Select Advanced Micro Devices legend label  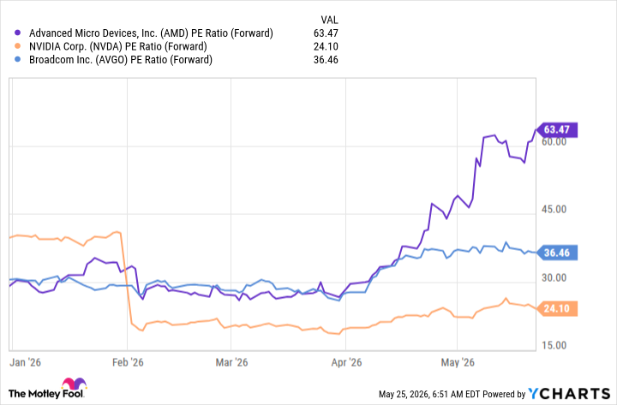click(x=151, y=33)
